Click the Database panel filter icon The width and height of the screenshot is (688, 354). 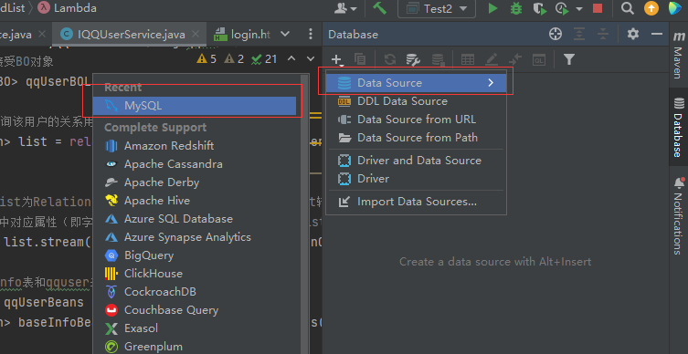coord(569,59)
